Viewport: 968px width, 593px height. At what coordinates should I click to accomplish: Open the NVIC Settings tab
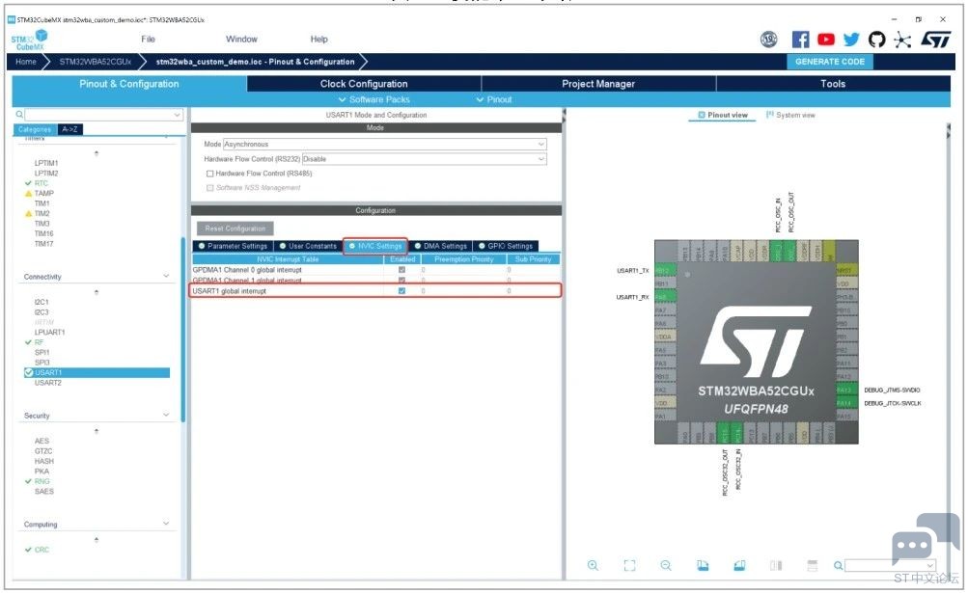[375, 246]
